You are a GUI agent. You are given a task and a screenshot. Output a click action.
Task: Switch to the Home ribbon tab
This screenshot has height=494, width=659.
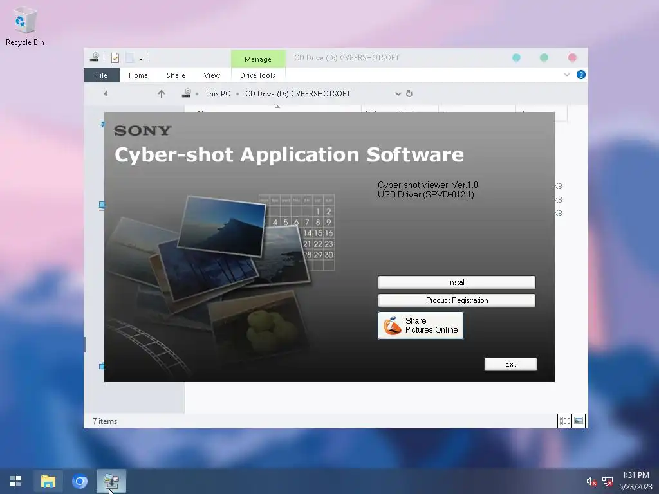[x=138, y=75]
